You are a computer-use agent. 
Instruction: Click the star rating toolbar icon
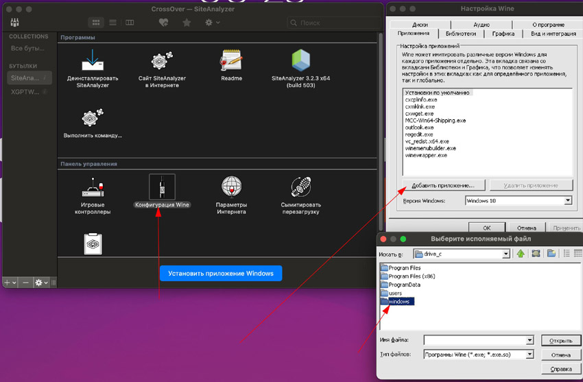[187, 23]
